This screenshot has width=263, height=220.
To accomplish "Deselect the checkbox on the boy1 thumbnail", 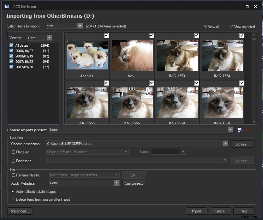I will [x=151, y=36].
